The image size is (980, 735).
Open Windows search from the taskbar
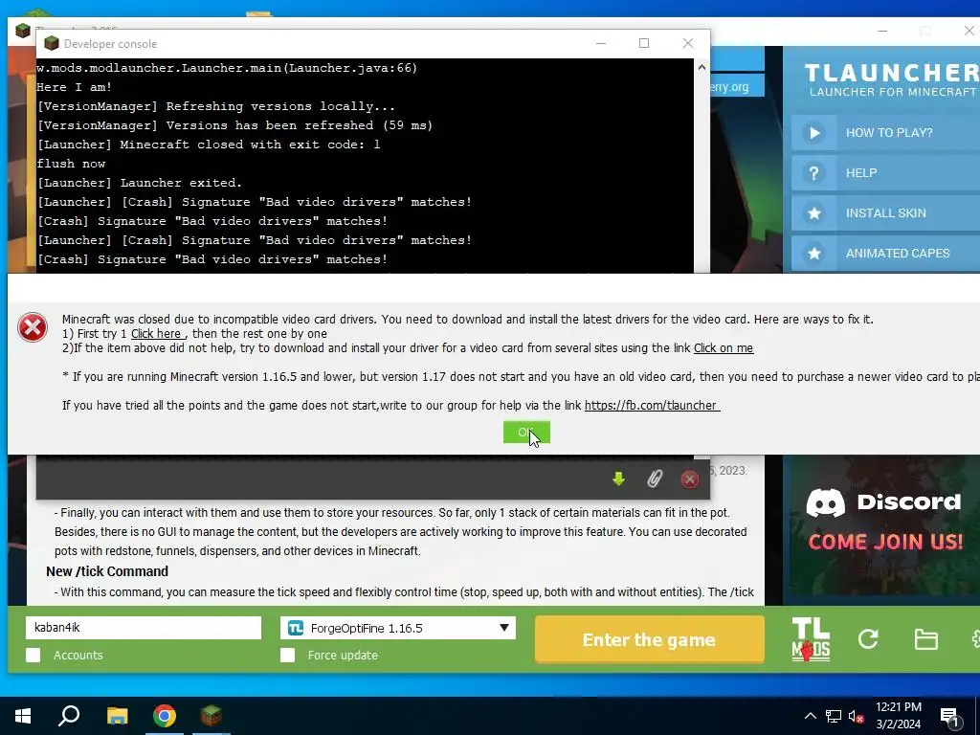[x=69, y=716]
